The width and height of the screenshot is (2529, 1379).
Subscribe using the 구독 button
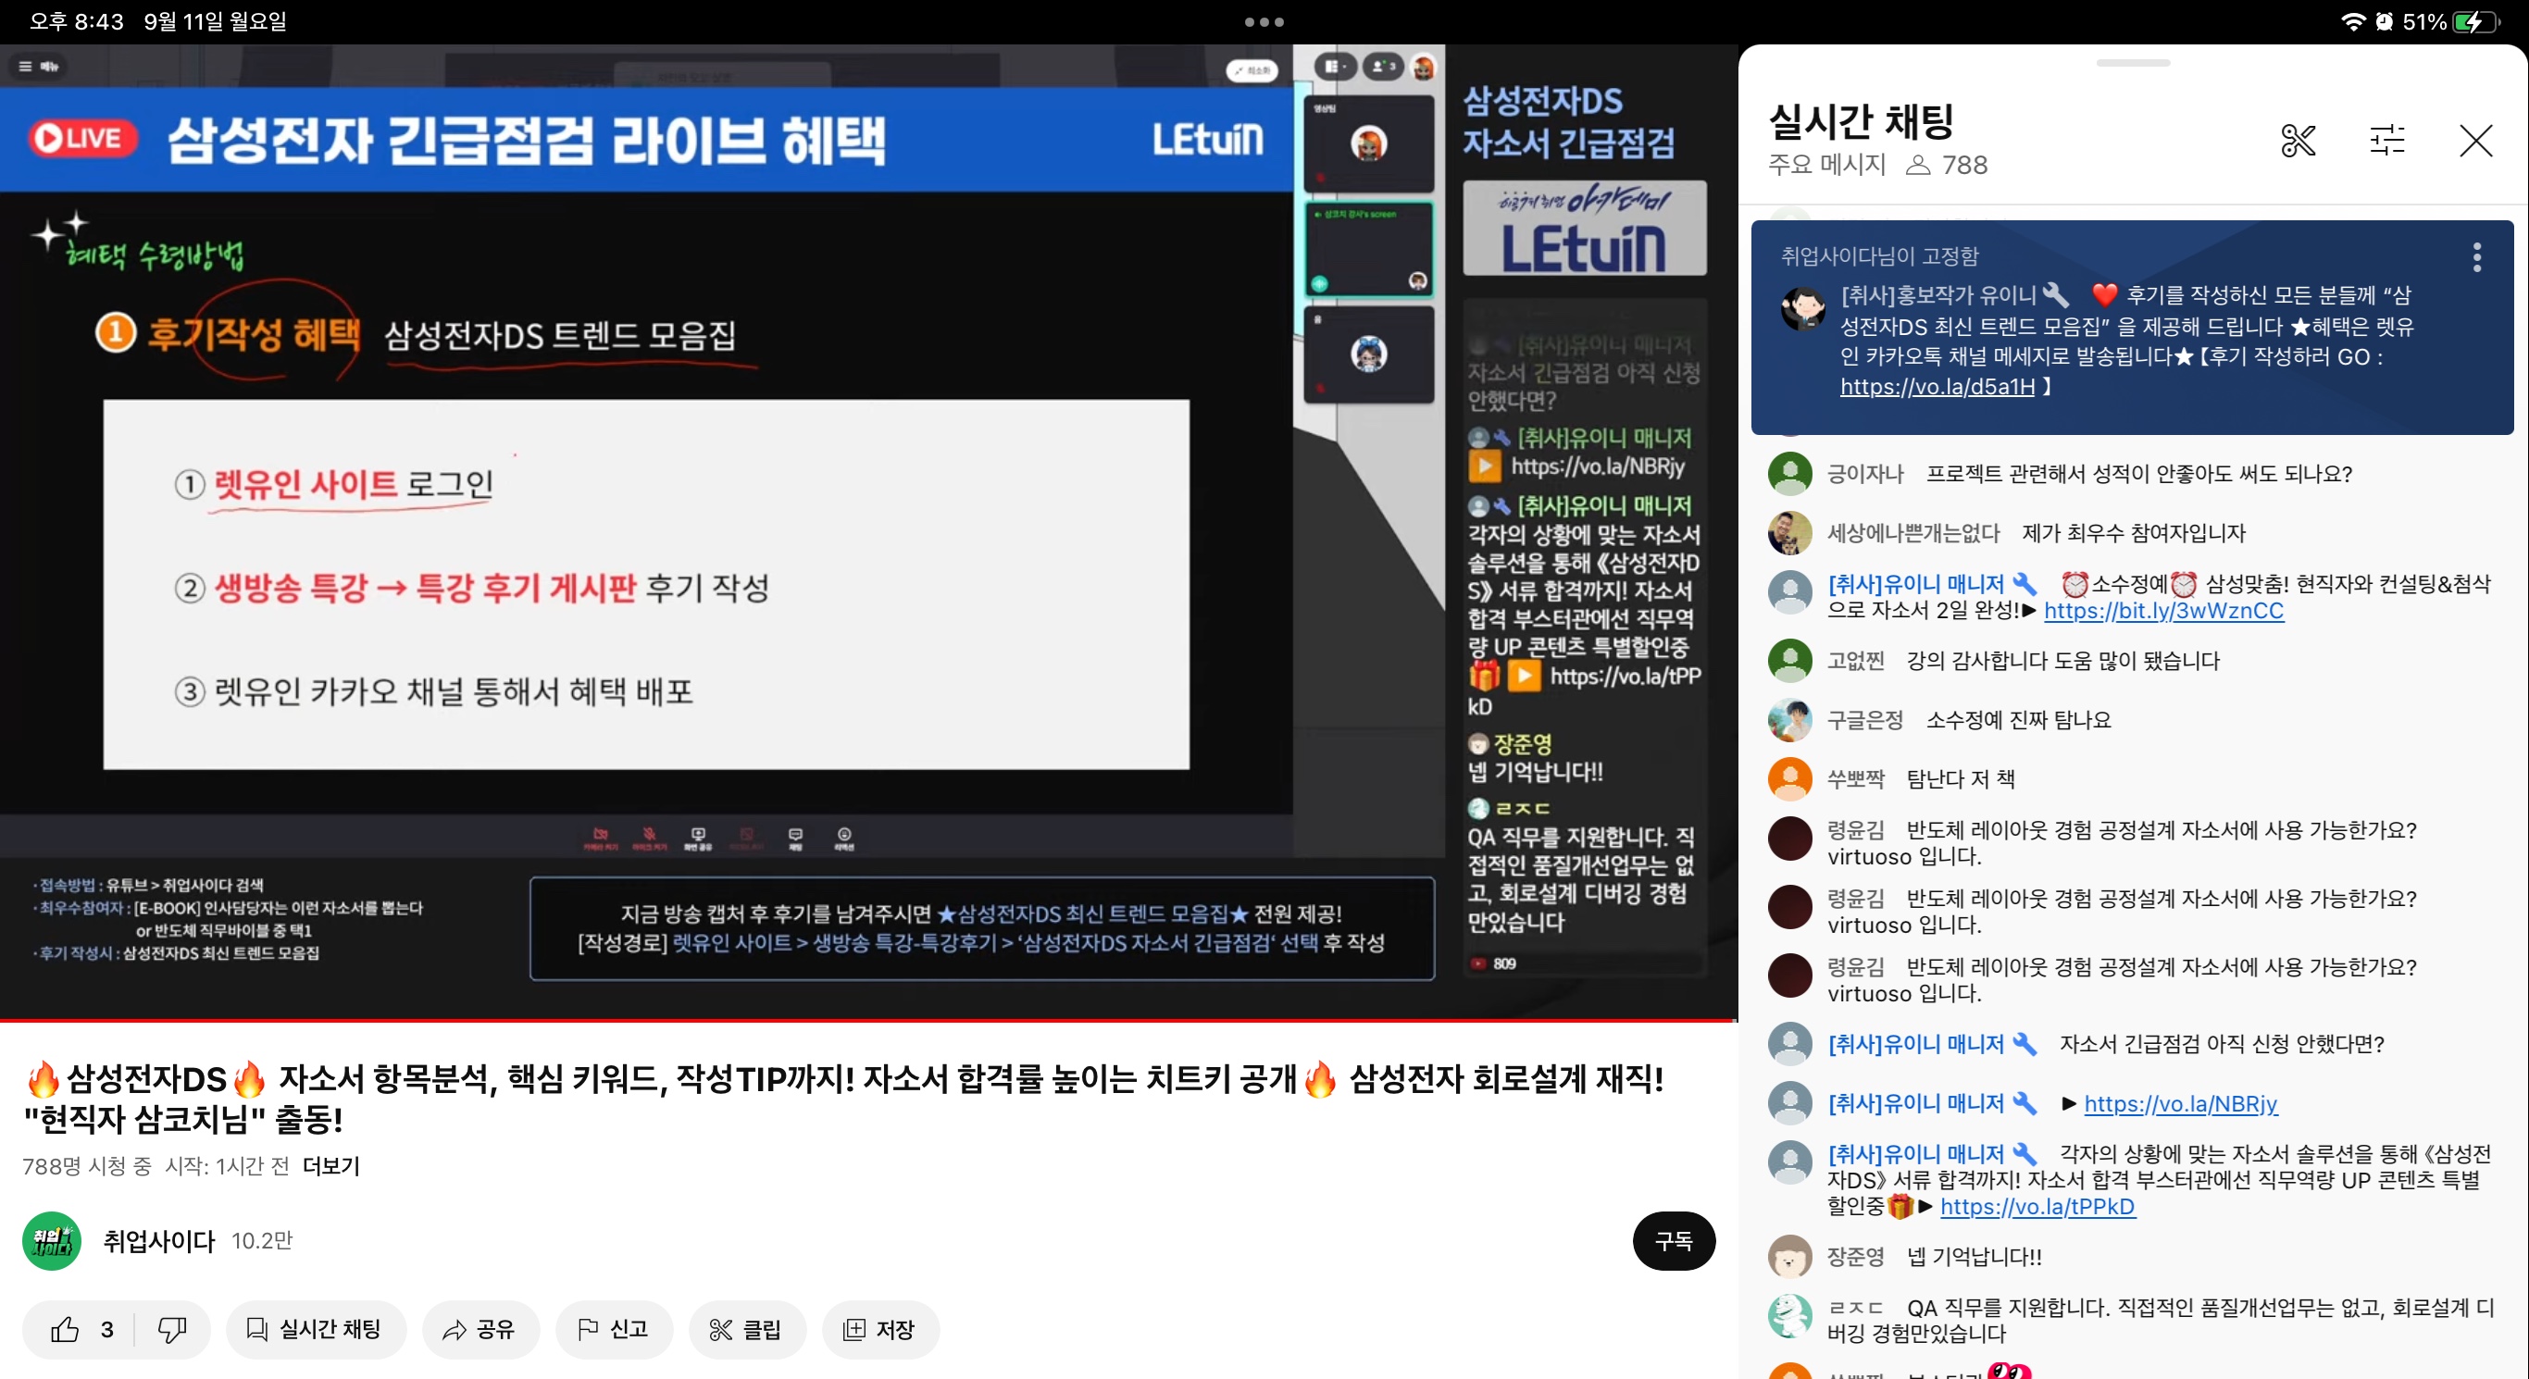tap(1673, 1242)
